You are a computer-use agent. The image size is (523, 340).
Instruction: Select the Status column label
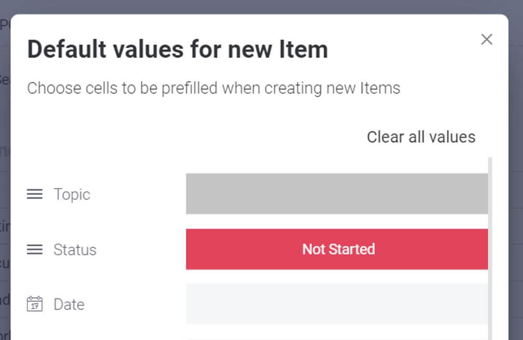(75, 250)
